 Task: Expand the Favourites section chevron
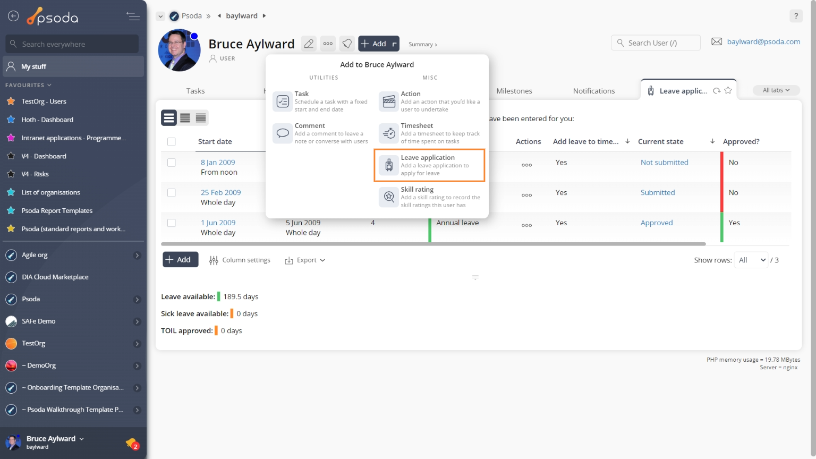pos(49,85)
